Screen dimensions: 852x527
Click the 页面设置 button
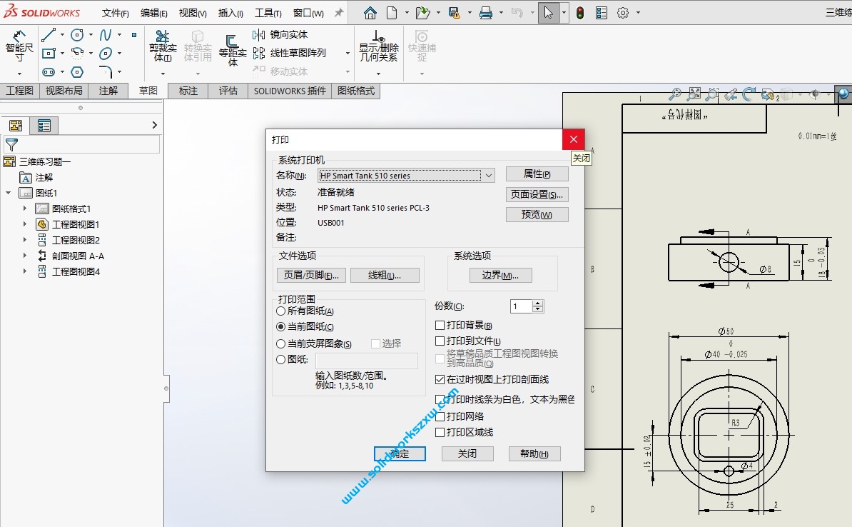pyautogui.click(x=537, y=194)
